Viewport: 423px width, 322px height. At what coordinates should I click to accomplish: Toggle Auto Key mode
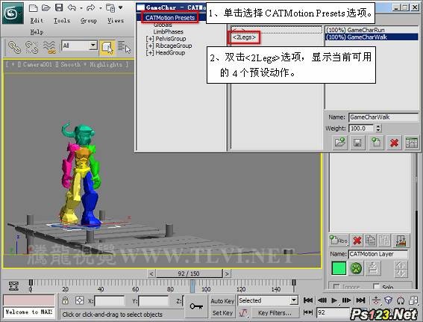pos(222,301)
